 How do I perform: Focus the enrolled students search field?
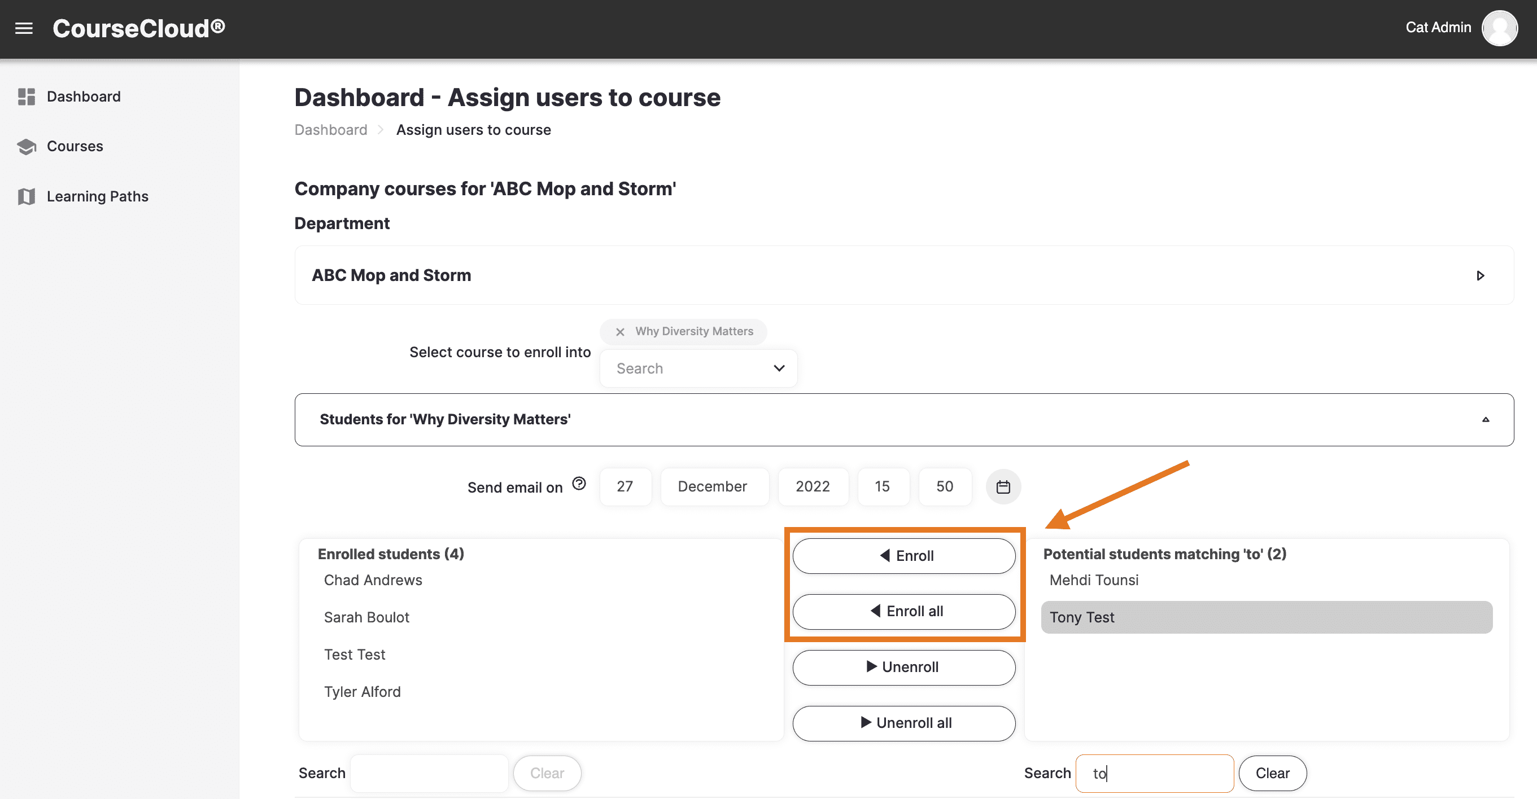429,774
